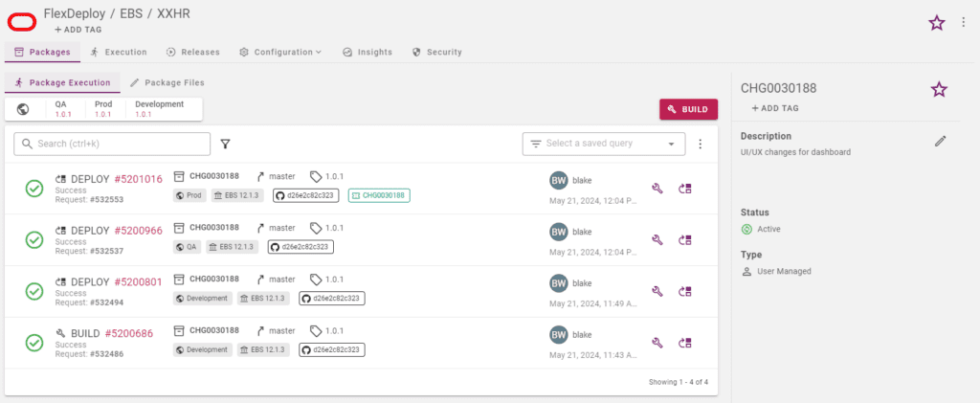The width and height of the screenshot is (980, 403).
Task: Click the Showing 1 - 4 of 4 text
Action: (x=679, y=382)
